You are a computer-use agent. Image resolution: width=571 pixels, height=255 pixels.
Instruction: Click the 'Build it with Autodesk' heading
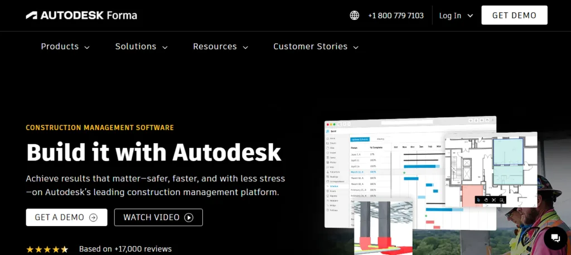[154, 152]
